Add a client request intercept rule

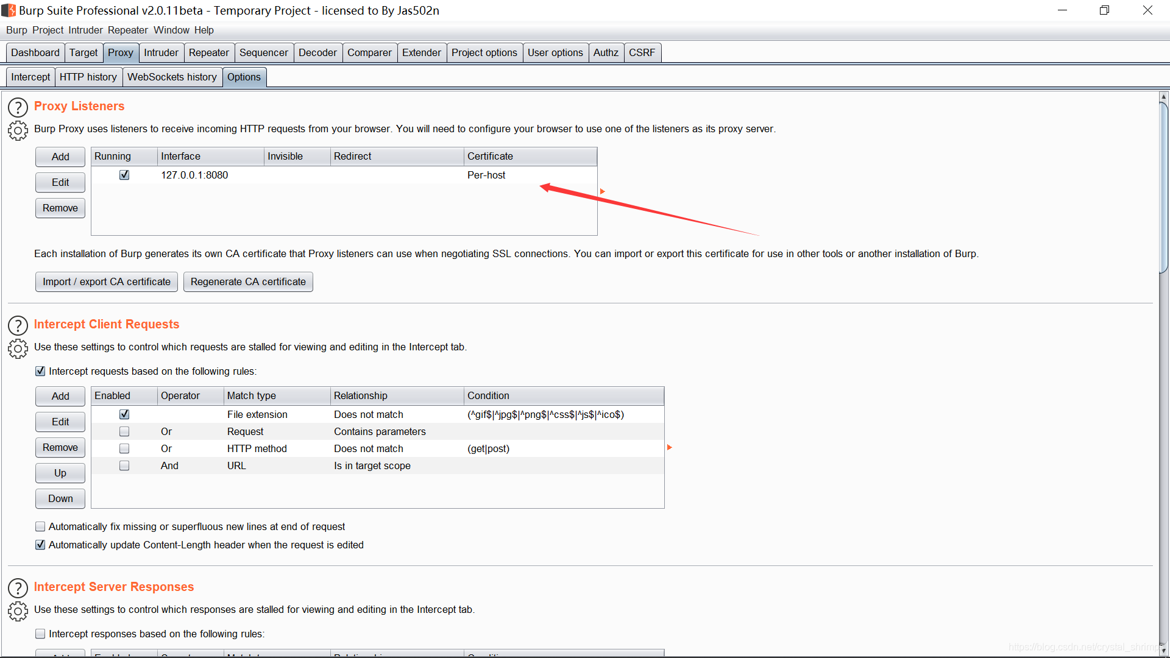point(60,396)
